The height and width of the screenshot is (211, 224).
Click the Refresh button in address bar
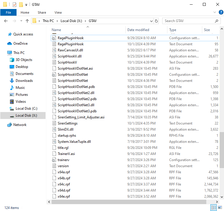(157, 21)
